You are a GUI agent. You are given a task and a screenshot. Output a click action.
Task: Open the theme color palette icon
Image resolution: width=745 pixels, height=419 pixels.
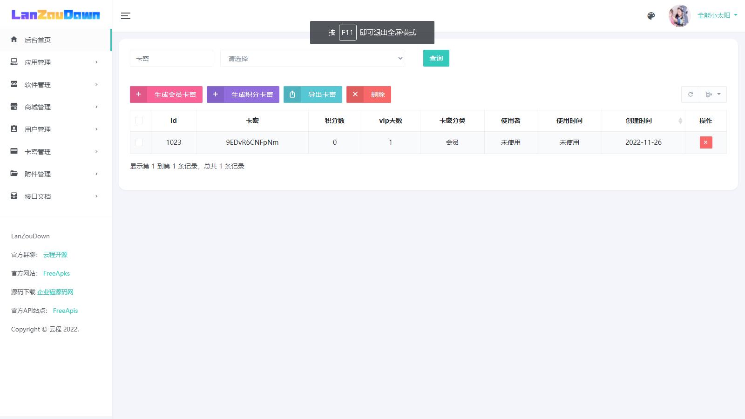pyautogui.click(x=651, y=16)
